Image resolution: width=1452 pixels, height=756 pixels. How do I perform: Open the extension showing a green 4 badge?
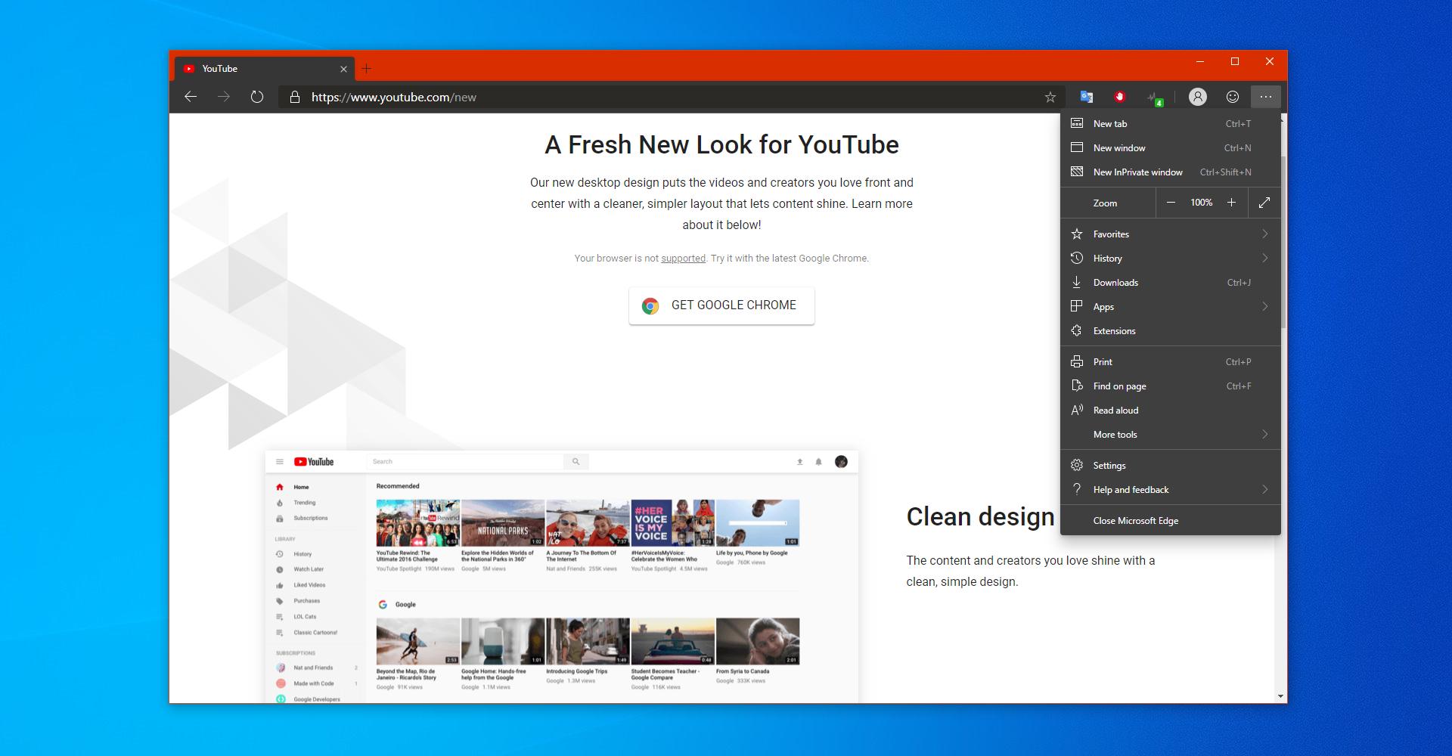click(1155, 97)
